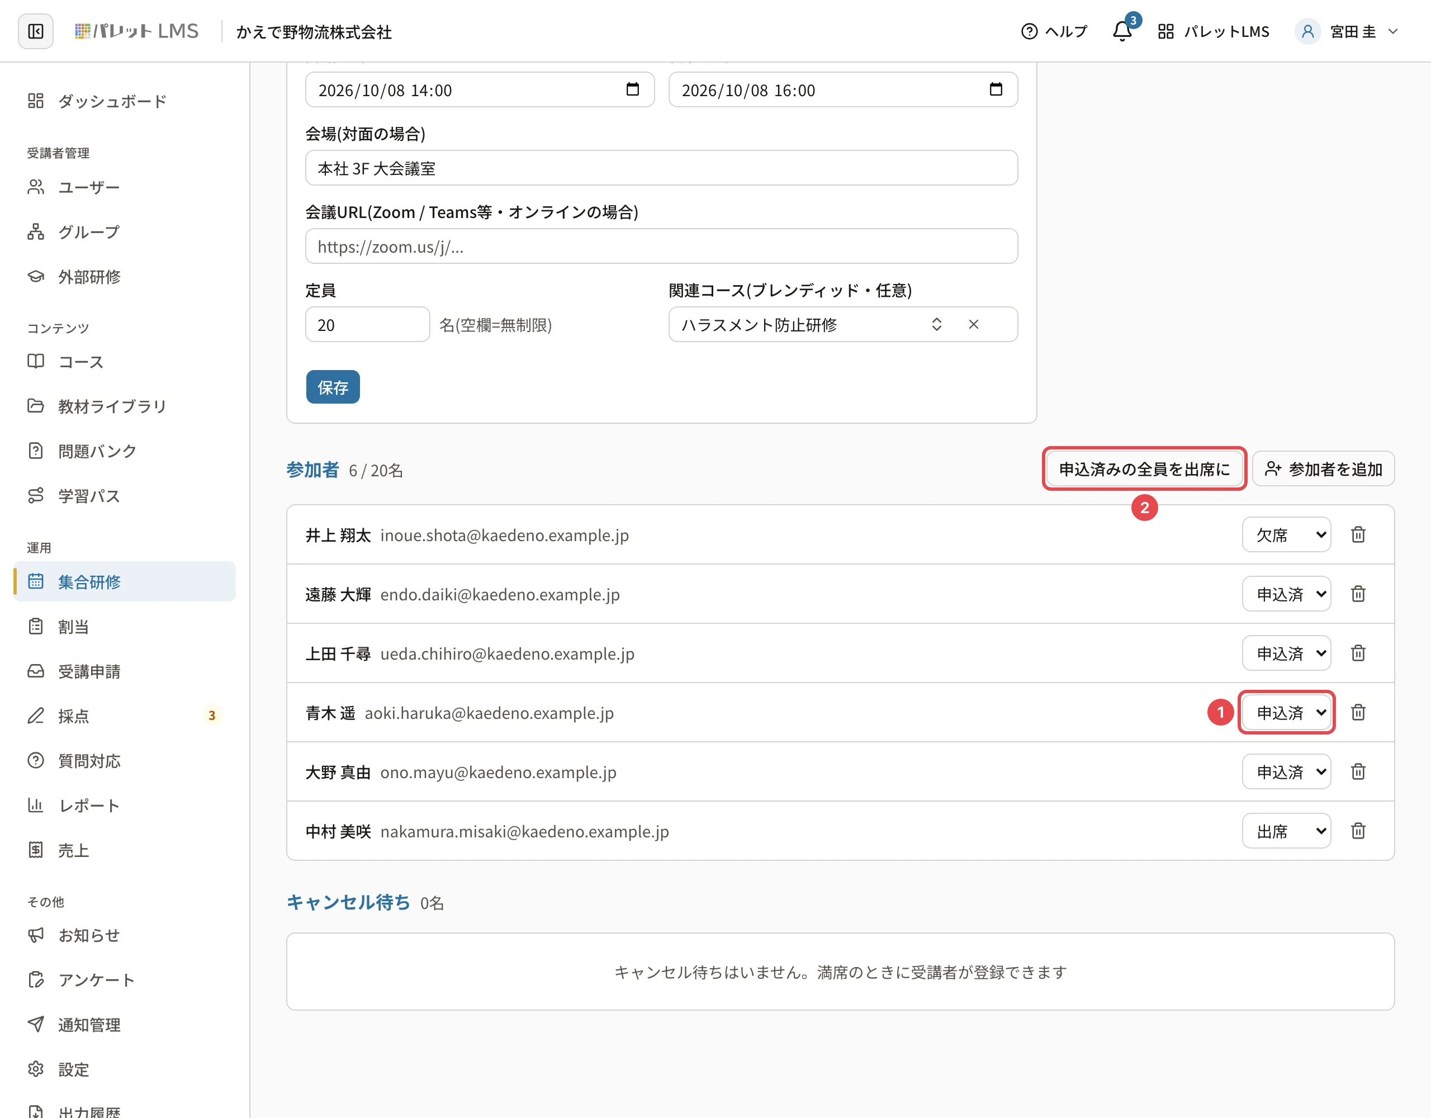This screenshot has height=1118, width=1431.
Task: Click the start datetime field 2026/10/08 14:00
Action: [480, 90]
